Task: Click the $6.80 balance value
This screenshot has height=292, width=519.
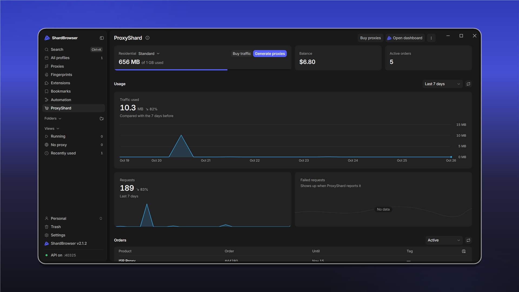Action: point(307,62)
